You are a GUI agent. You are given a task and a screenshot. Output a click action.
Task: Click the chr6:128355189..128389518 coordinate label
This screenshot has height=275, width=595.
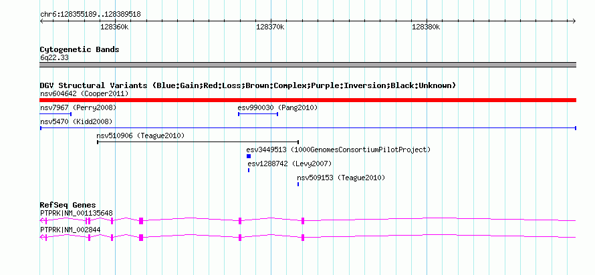click(x=90, y=15)
